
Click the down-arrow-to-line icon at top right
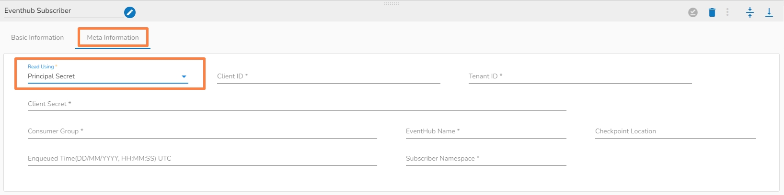coord(769,12)
